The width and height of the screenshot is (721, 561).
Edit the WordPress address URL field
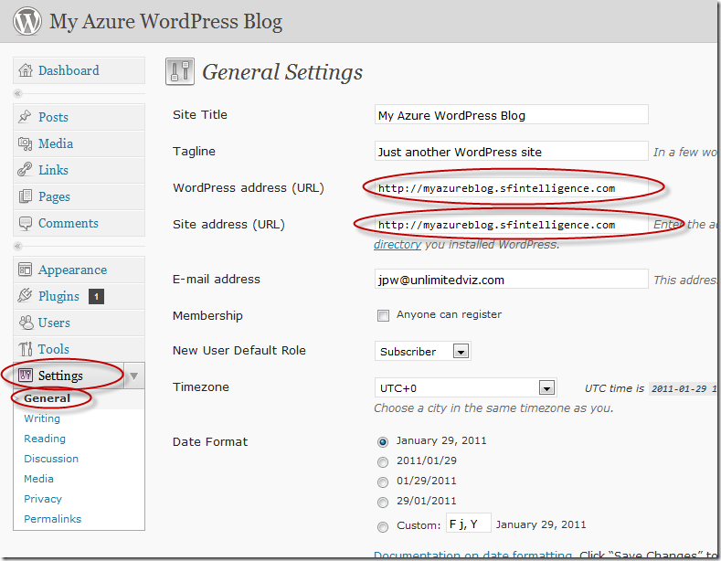512,187
